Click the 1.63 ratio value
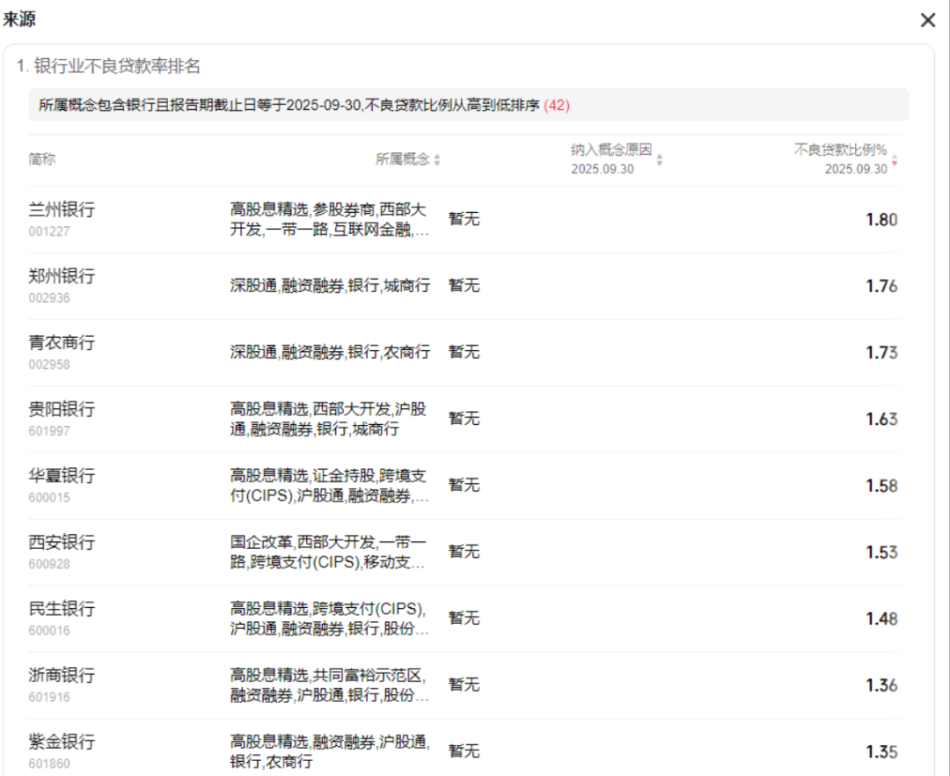950x776 pixels. (881, 420)
